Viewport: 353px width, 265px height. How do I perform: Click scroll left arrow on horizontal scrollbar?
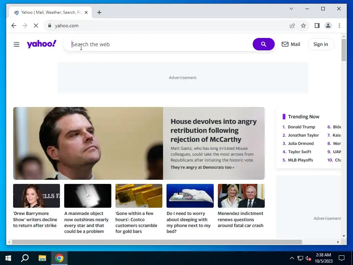pos(9,242)
